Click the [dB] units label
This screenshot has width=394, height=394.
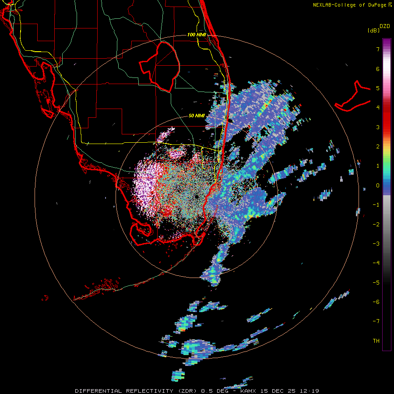click(x=374, y=30)
